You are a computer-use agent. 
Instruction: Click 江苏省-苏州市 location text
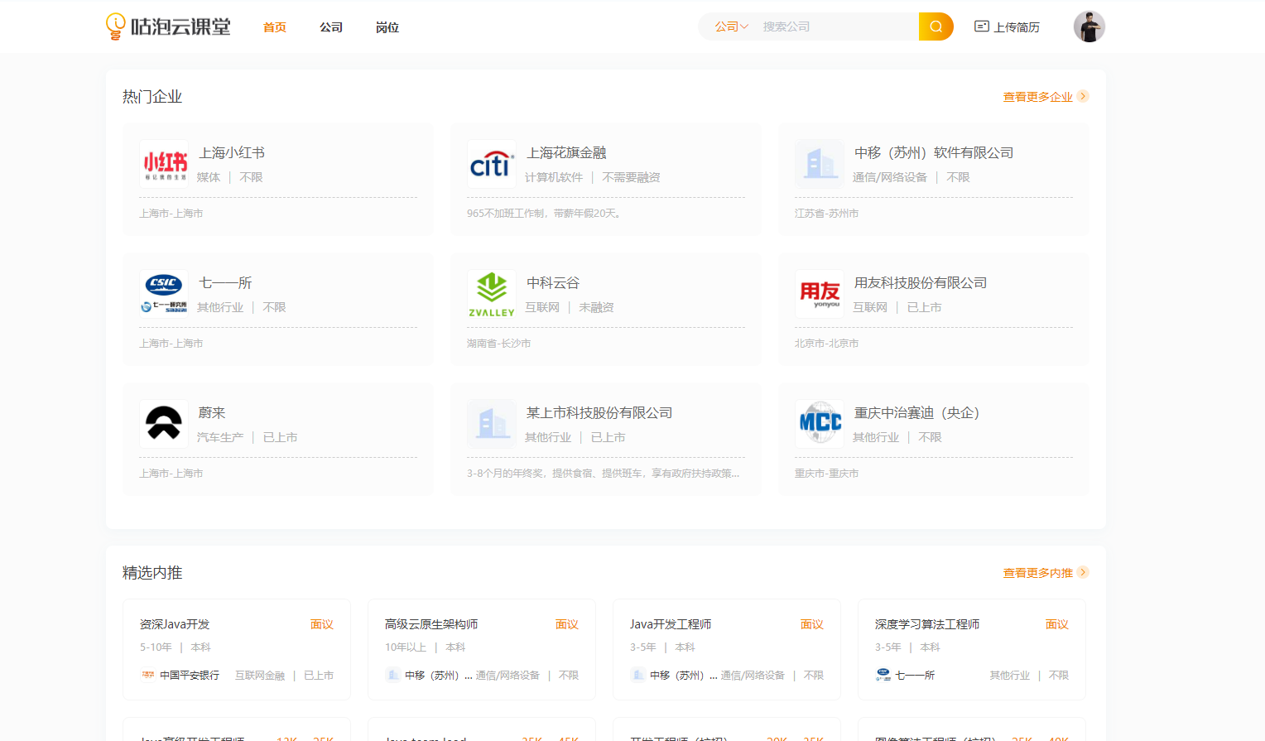(826, 214)
